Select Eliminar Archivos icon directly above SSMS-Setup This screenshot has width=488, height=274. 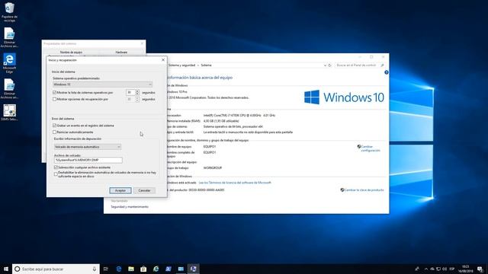[x=9, y=89]
